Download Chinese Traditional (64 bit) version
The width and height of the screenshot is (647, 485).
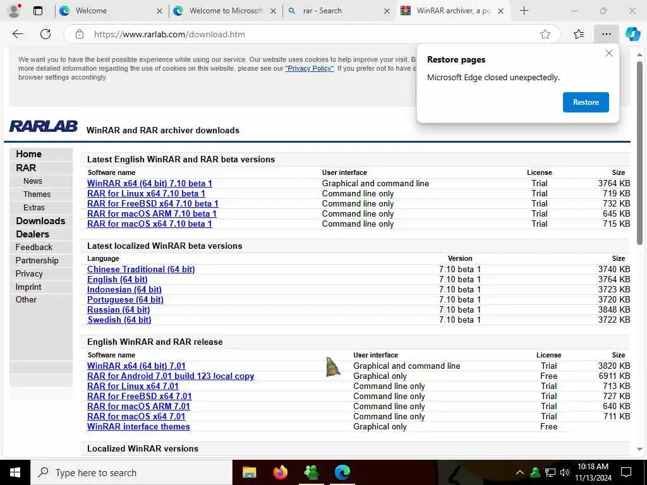[x=141, y=269]
